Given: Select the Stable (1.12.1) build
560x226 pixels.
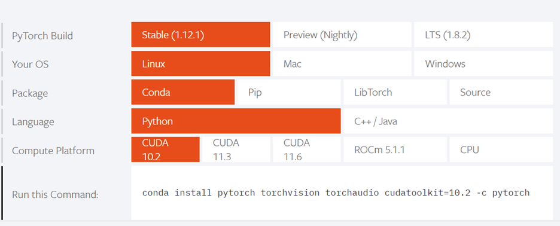Looking at the screenshot, I should [200, 35].
